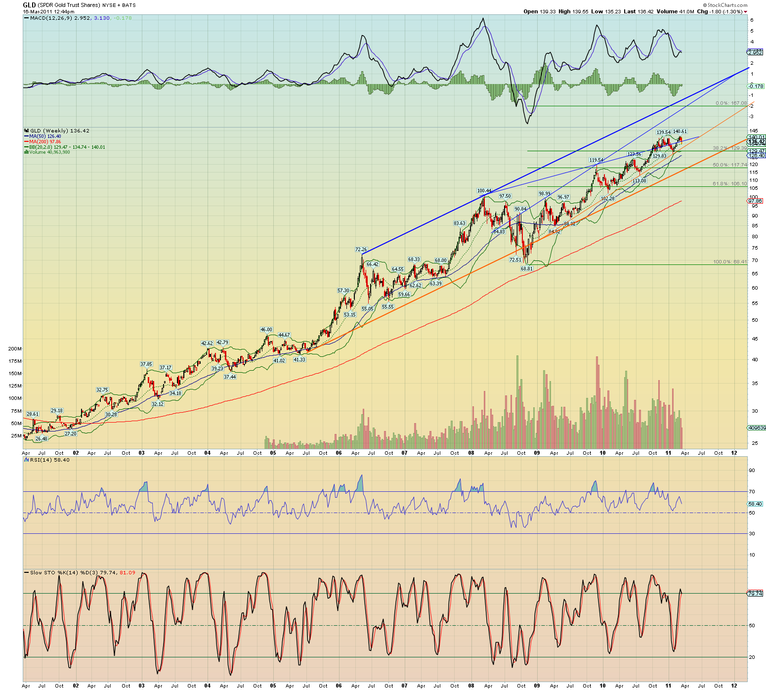Click the 0.0%: 167.08 Fibonacci label
The width and height of the screenshot is (766, 690).
(x=731, y=103)
